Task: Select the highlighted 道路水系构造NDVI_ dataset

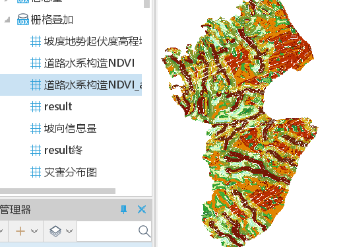Action: tap(93, 85)
